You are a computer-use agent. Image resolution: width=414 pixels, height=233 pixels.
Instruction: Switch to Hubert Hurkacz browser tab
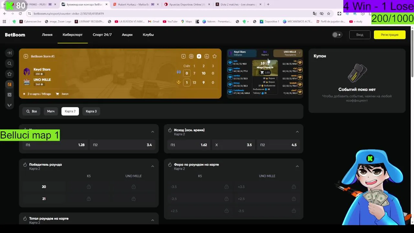tap(135, 5)
